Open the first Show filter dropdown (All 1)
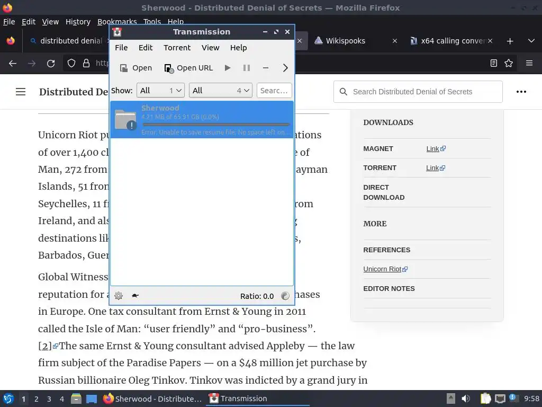This screenshot has width=542, height=407. pos(161,90)
